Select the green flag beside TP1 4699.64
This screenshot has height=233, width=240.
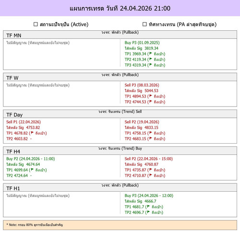pyautogui.click(x=32, y=170)
